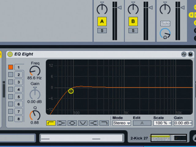Enable filter band 3 activator
The height and width of the screenshot is (147, 196).
[11, 82]
